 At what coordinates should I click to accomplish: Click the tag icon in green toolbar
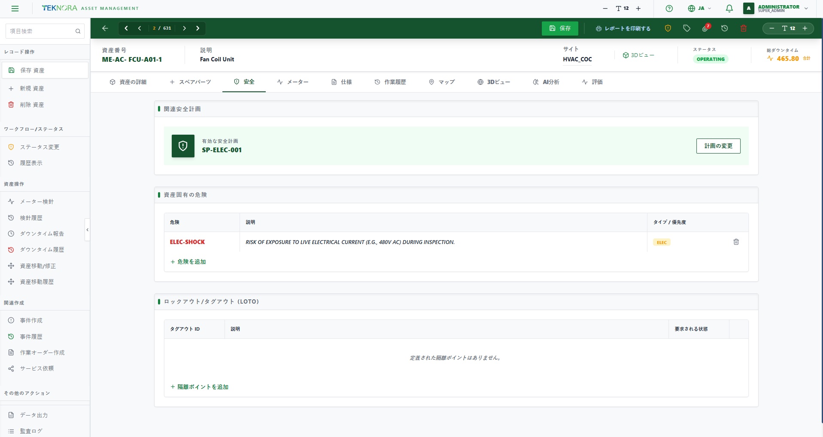pos(686,28)
